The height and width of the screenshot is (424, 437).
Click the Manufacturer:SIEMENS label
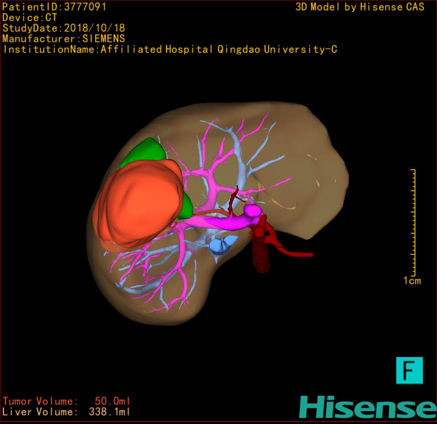[64, 39]
